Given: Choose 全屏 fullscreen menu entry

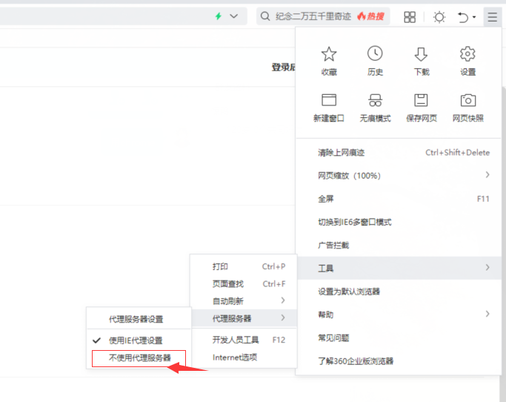Looking at the screenshot, I should click(399, 199).
